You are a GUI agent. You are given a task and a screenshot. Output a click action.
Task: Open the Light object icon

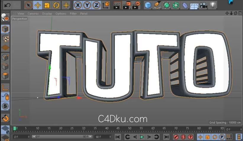tap(213, 5)
